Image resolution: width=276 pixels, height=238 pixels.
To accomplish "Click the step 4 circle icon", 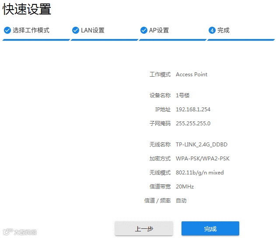I will [212, 30].
